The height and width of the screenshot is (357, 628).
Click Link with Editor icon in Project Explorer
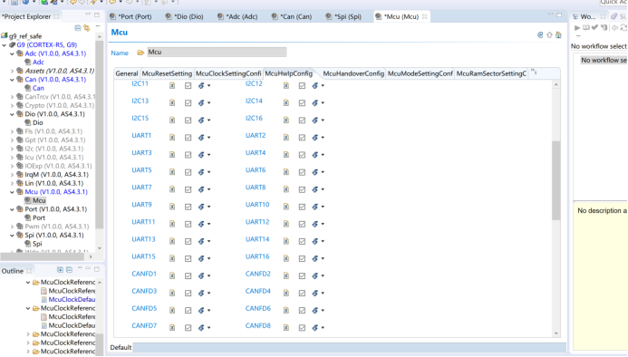coord(87,28)
